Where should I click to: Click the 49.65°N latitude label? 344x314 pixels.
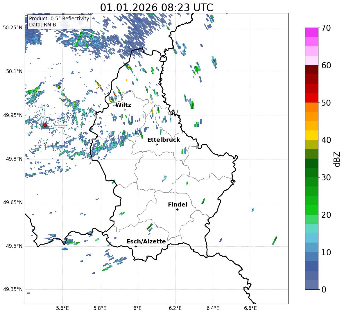point(13,203)
